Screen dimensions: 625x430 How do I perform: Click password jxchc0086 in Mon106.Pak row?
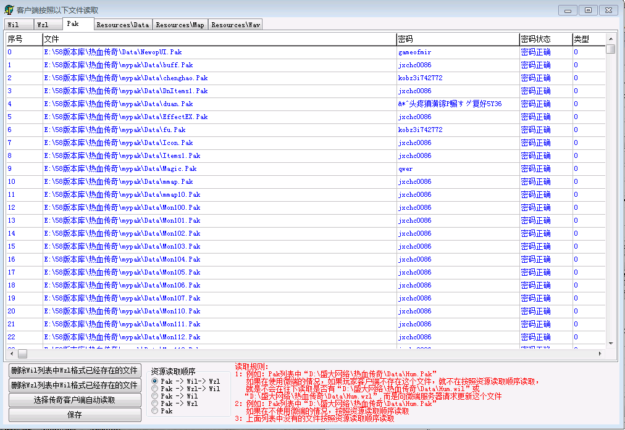tap(414, 286)
